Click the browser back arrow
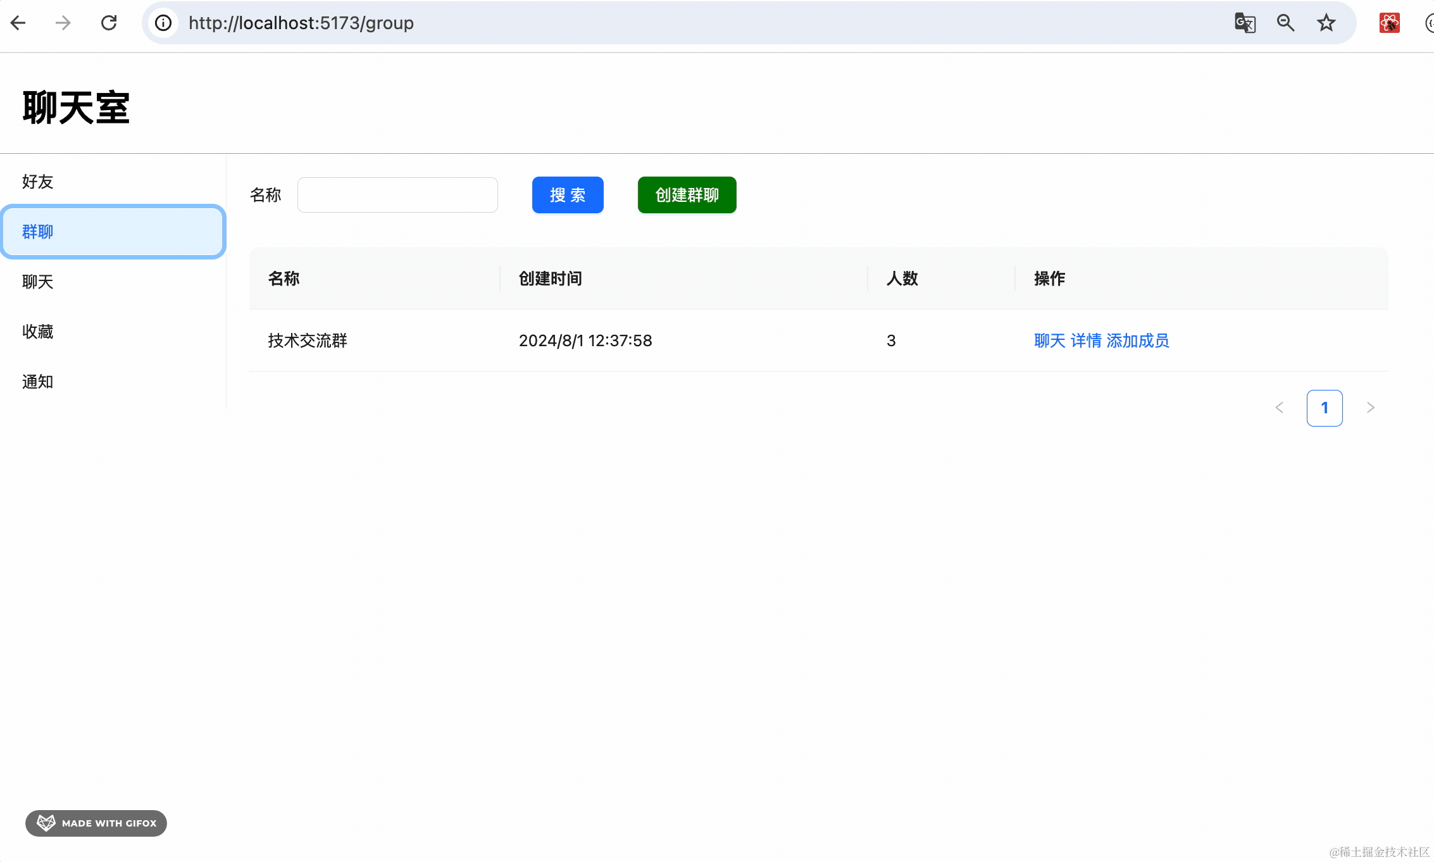The width and height of the screenshot is (1434, 862). pyautogui.click(x=18, y=23)
